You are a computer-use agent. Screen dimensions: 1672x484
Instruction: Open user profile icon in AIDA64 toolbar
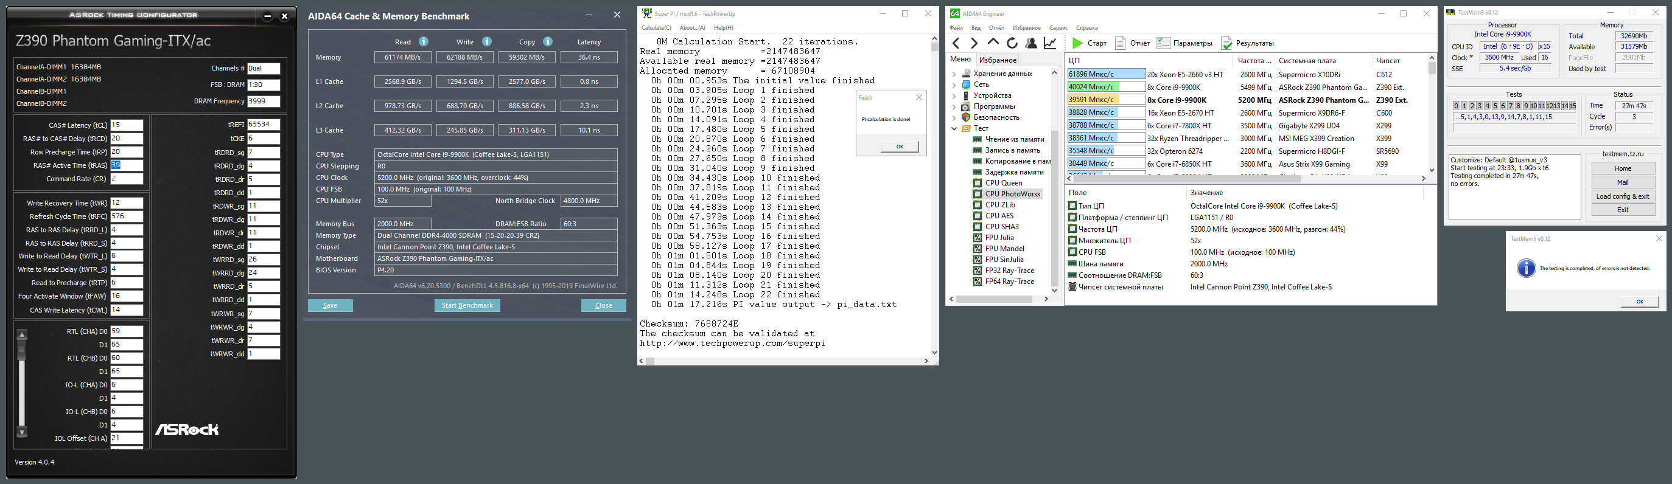pos(1030,43)
